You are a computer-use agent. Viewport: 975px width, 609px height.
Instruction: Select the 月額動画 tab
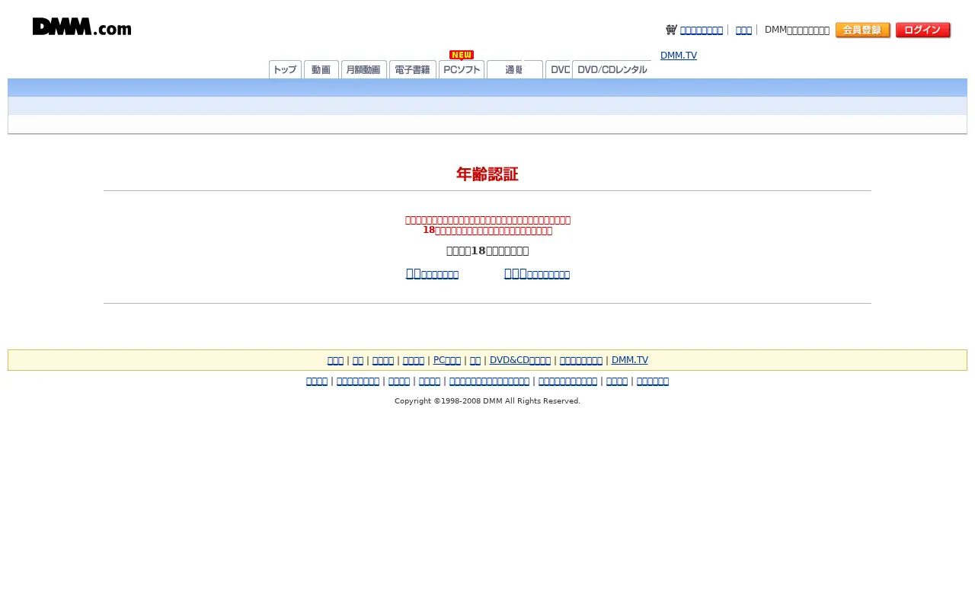(364, 69)
